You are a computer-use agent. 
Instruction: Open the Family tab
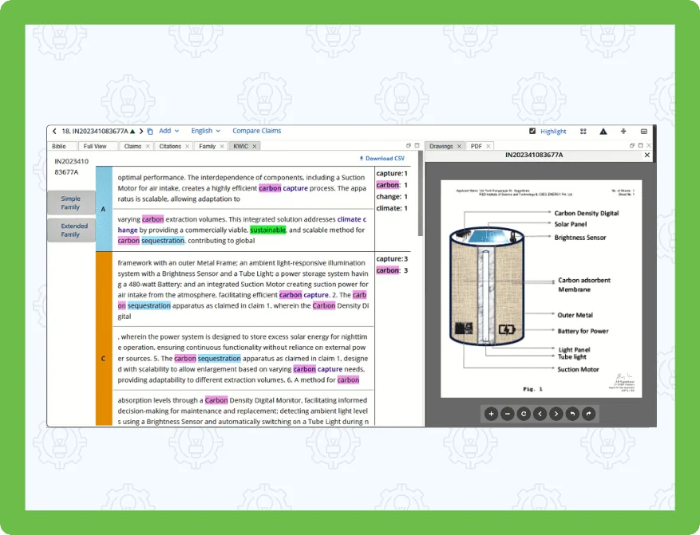208,146
